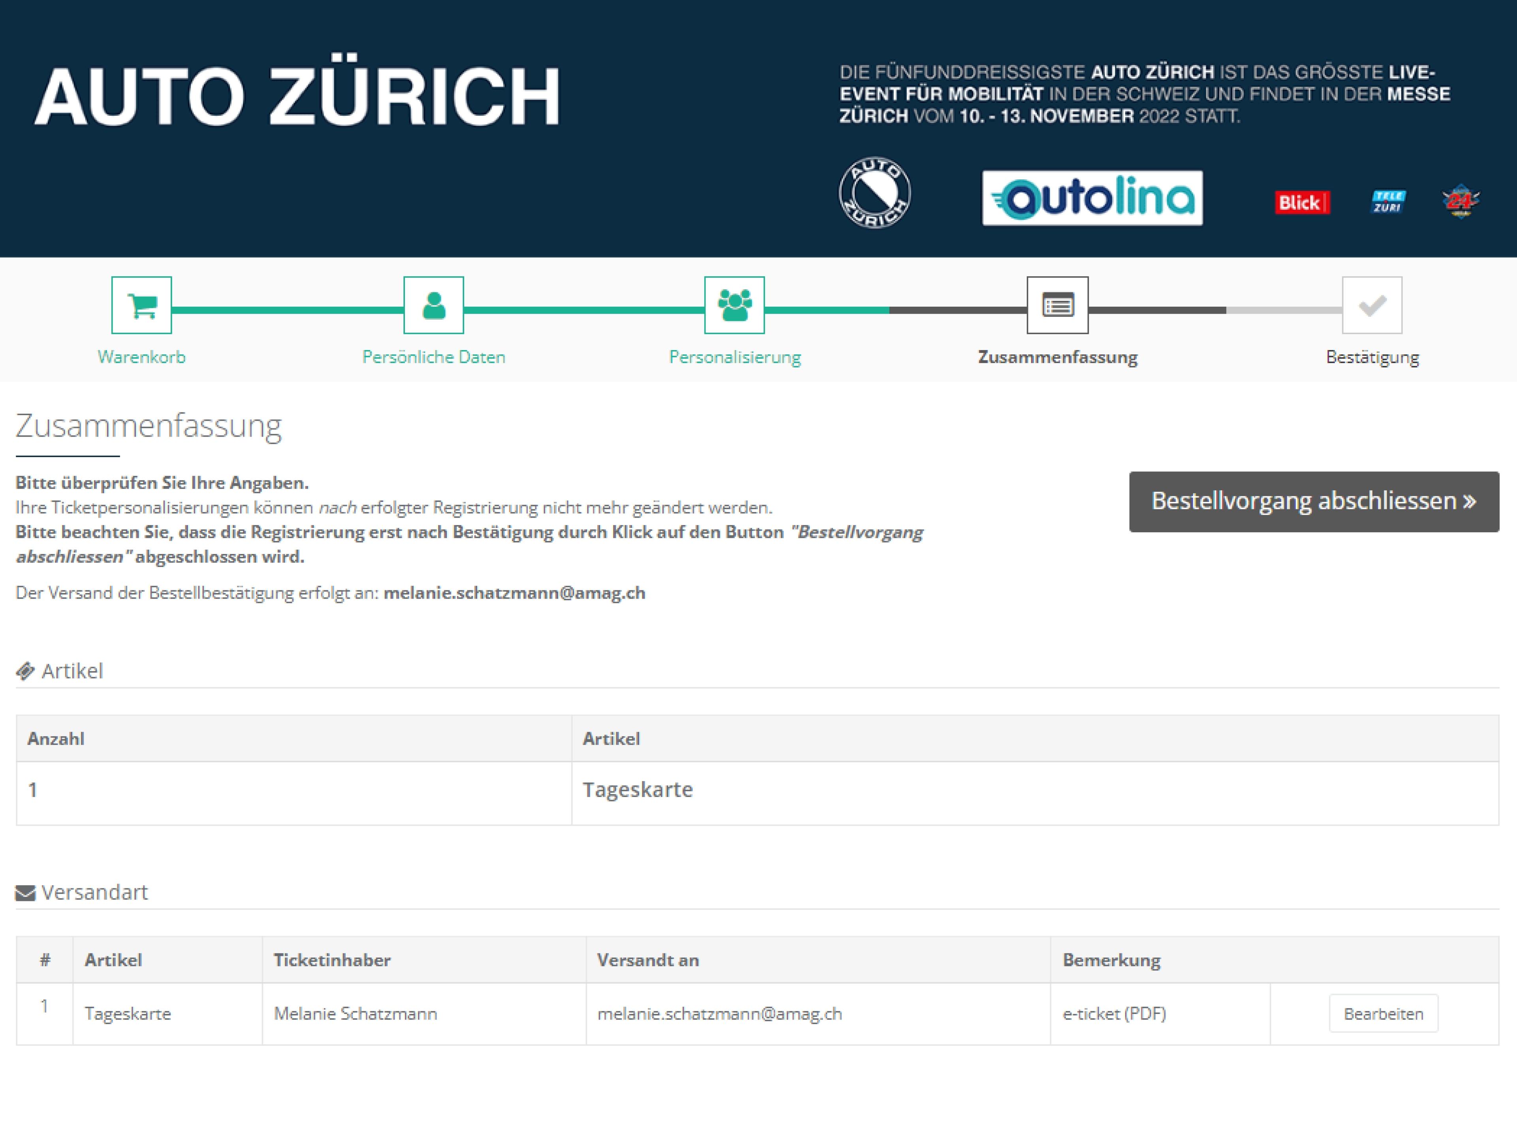1517x1138 pixels.
Task: Select the Zusammenfassung step label
Action: coord(1058,357)
